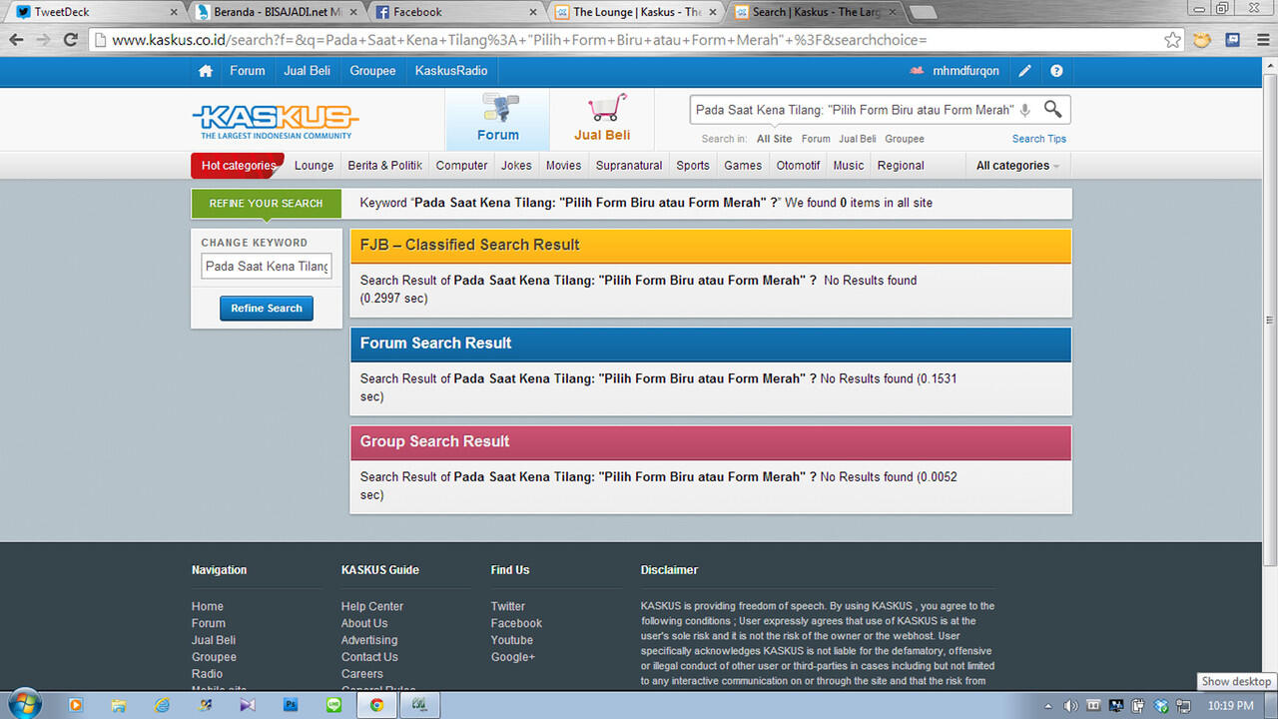Go to Kaskus home via house icon
This screenshot has height=719, width=1278.
[206, 71]
